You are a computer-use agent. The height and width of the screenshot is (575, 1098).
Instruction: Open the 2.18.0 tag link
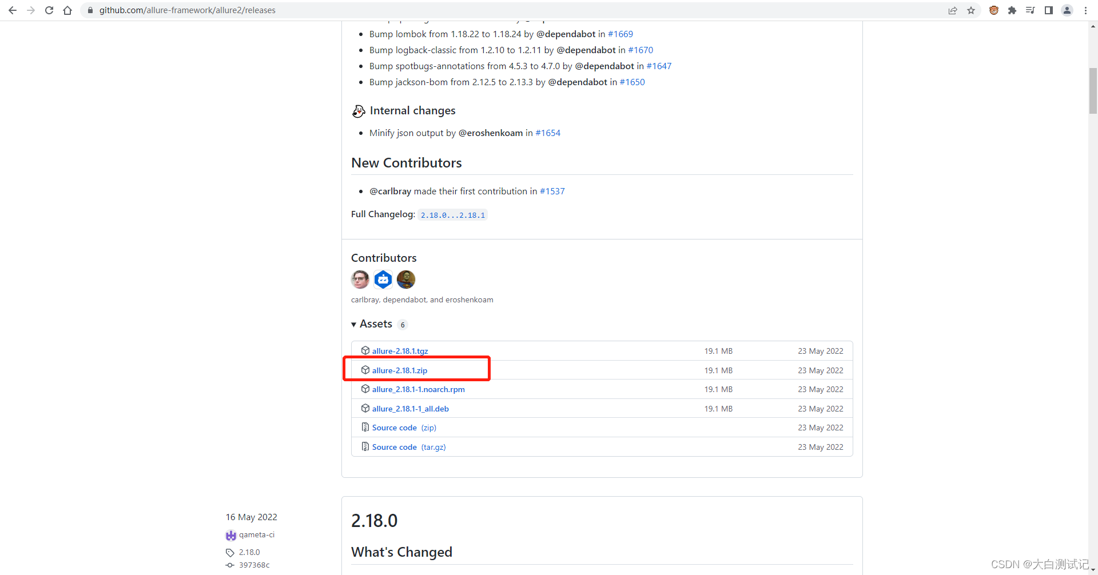[x=249, y=553]
